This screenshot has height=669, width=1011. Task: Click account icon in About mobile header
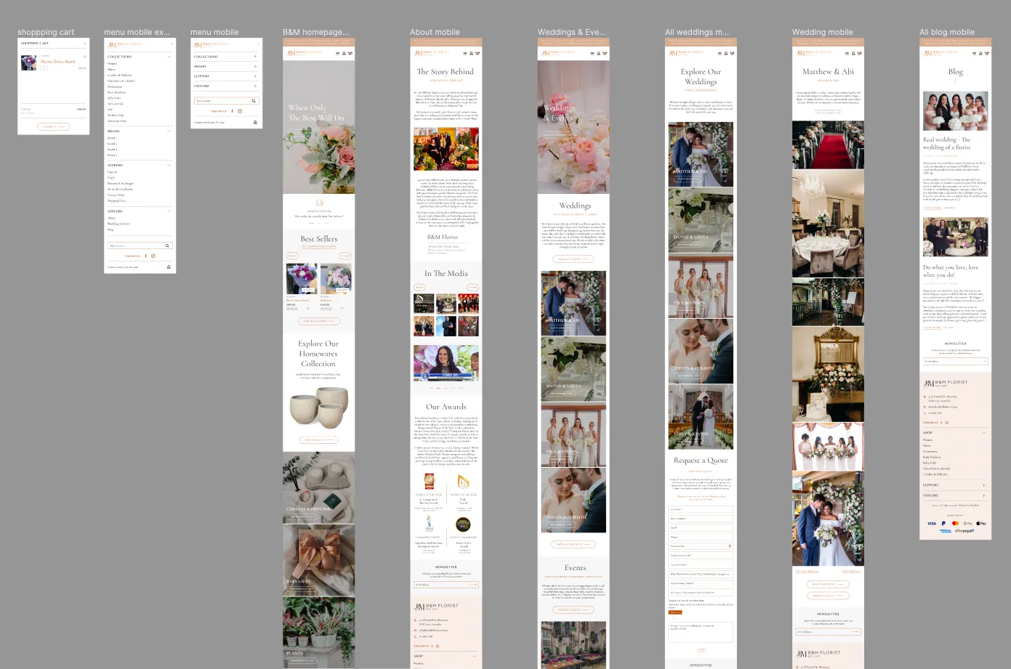tap(470, 53)
